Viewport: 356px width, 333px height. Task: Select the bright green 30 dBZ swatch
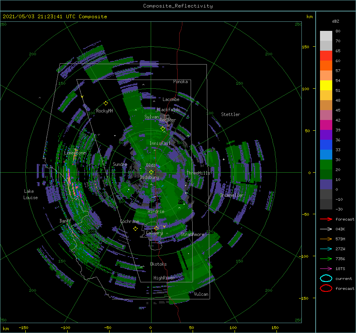[326, 165]
